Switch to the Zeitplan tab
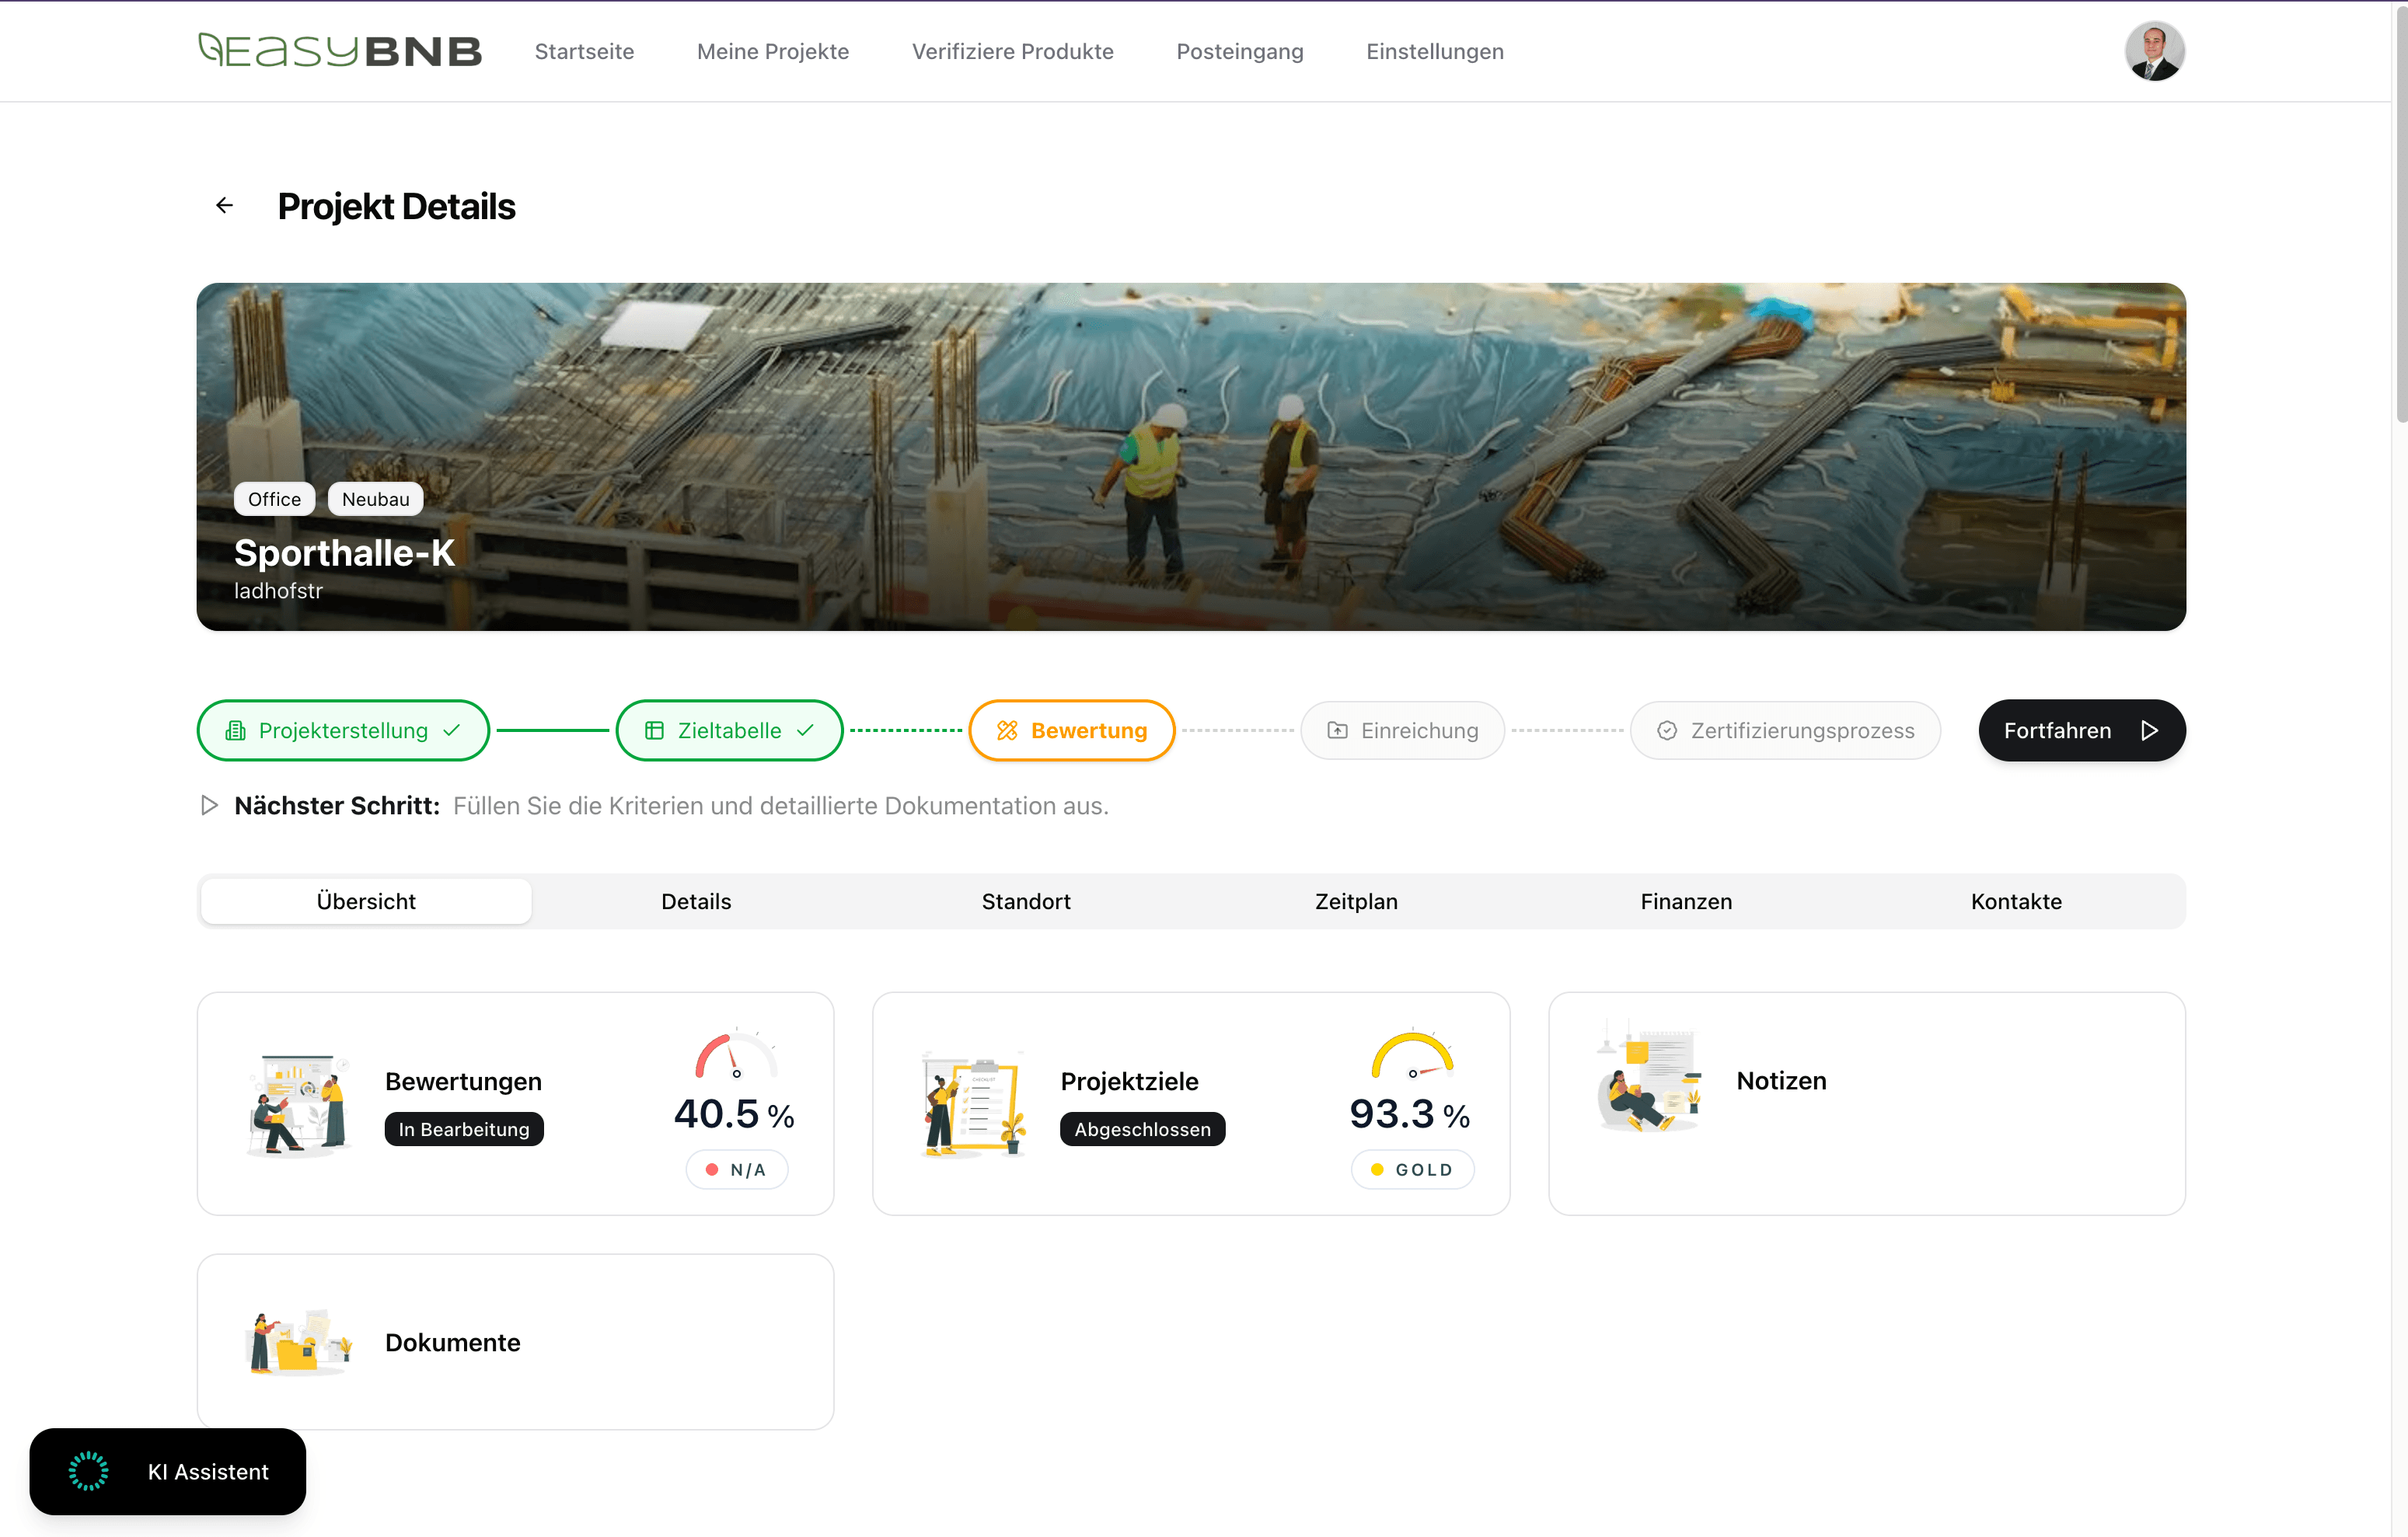This screenshot has height=1537, width=2408. pos(1356,902)
